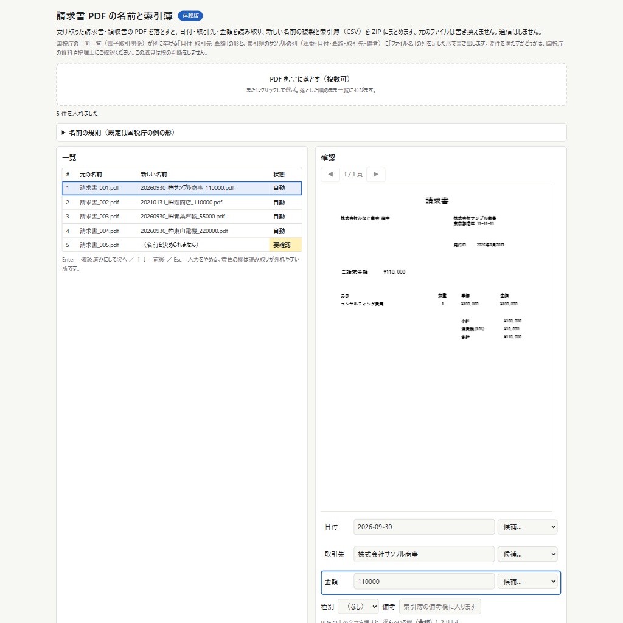Screen dimensions: 623x623
Task: Open the 種別 dropdown showing （なし）
Action: point(358,607)
